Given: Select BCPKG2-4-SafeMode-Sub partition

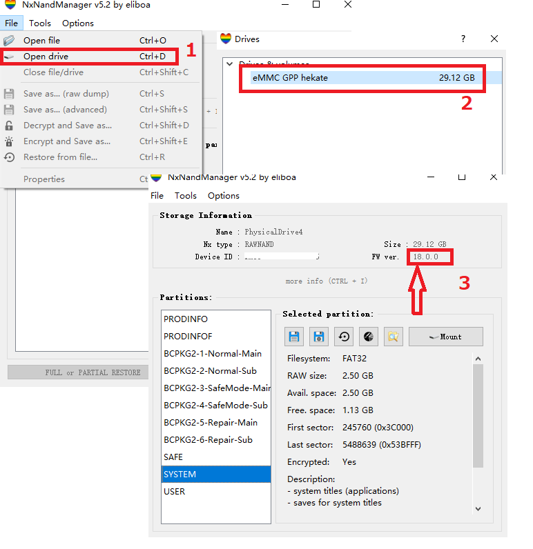Looking at the screenshot, I should [216, 405].
